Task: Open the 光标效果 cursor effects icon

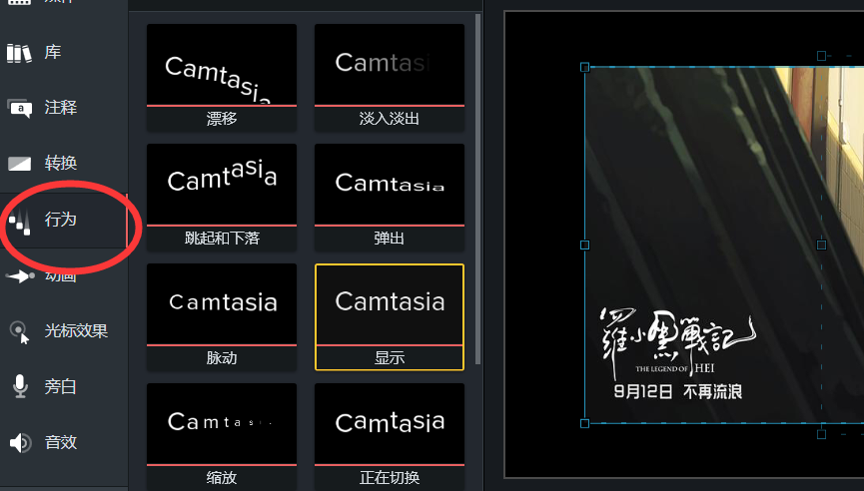Action: (20, 331)
